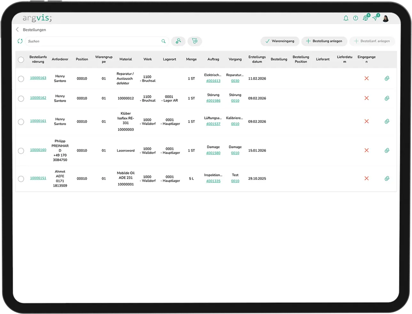This screenshot has width=412, height=314.
Task: Go back using the Bestellungen back chevron
Action: point(17,30)
